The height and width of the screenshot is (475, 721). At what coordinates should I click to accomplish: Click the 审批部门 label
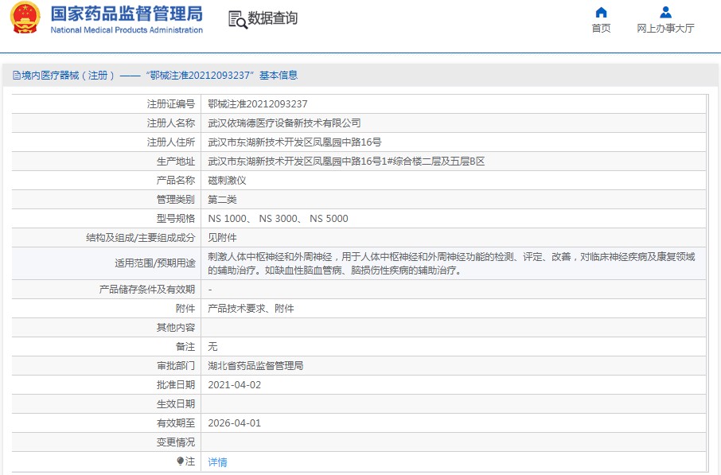(176, 365)
